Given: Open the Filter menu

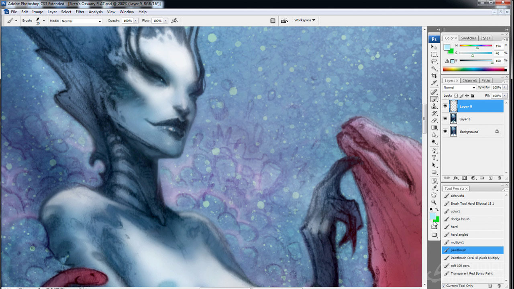Looking at the screenshot, I should point(80,12).
